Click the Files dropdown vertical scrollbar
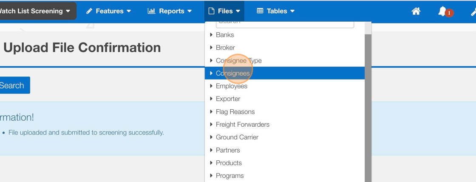The width and height of the screenshot is (476, 182). coord(368,106)
